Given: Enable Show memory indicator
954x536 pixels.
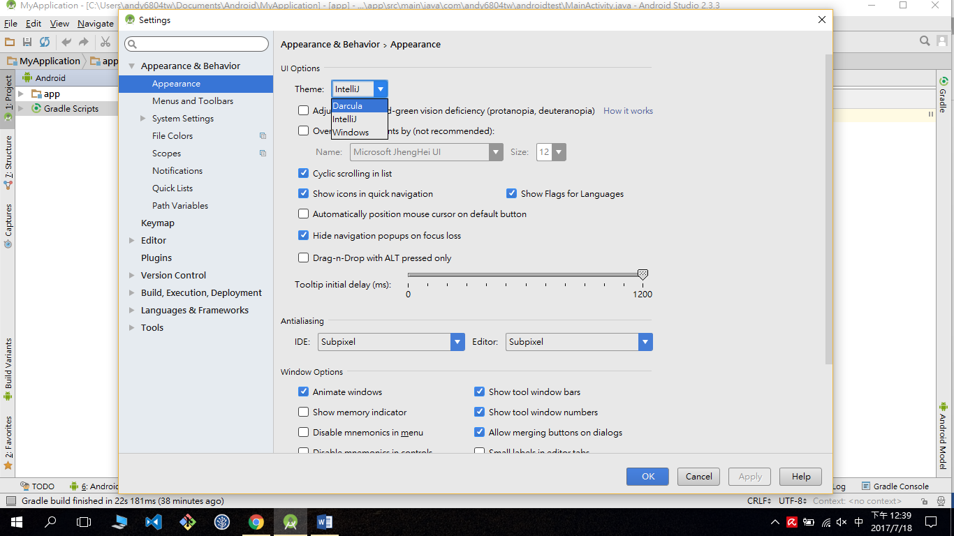Looking at the screenshot, I should tap(303, 412).
